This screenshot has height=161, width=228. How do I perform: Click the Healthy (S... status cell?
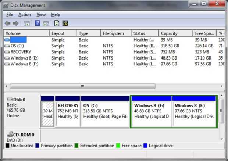[145, 52]
